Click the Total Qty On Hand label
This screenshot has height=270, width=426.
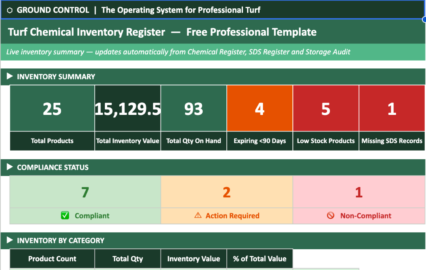[194, 141]
